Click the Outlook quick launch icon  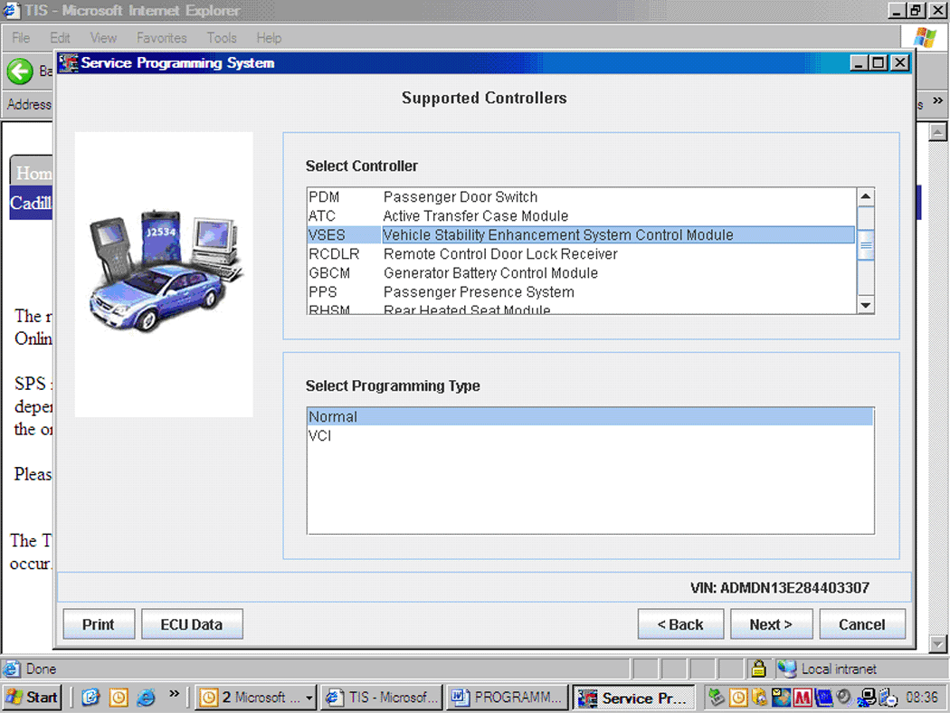click(x=119, y=698)
